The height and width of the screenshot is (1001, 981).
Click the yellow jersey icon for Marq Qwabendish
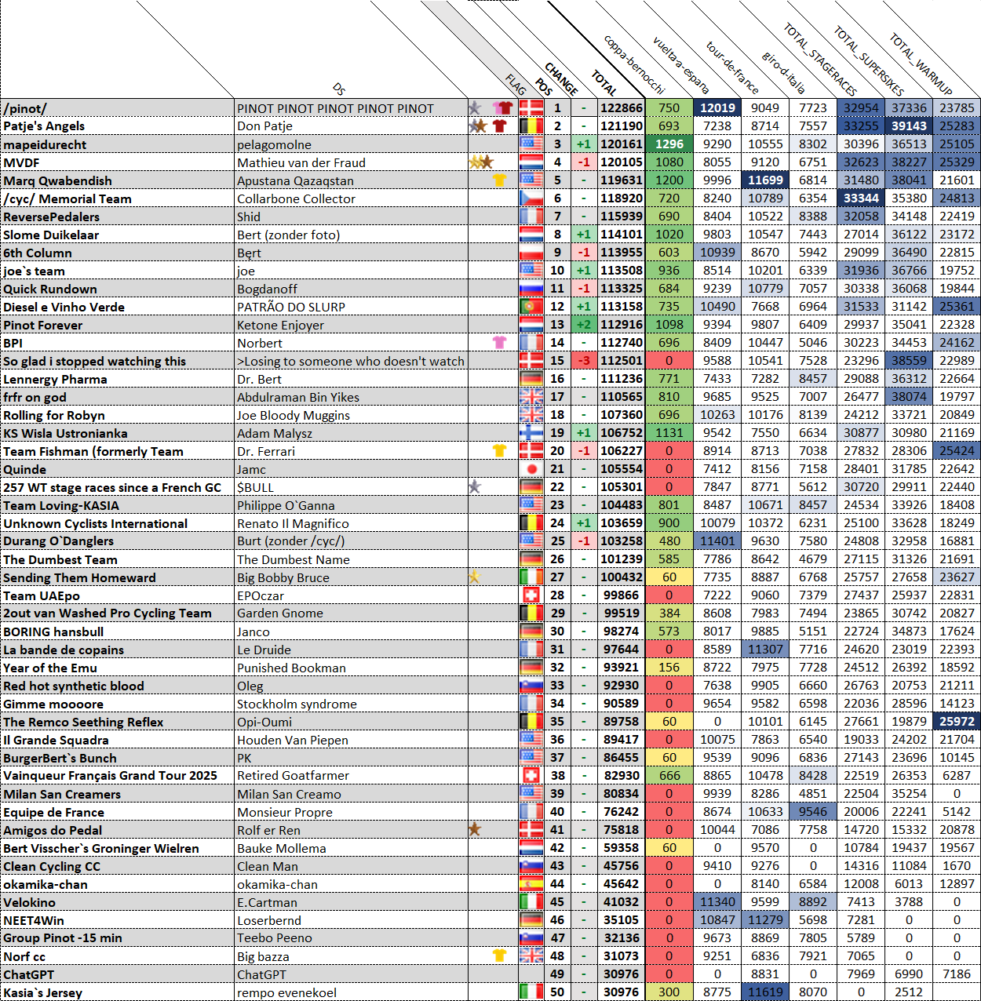(499, 180)
